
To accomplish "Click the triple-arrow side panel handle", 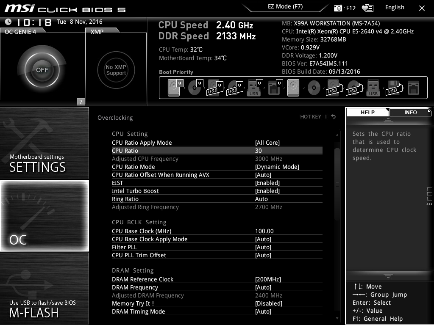I will coord(429,204).
